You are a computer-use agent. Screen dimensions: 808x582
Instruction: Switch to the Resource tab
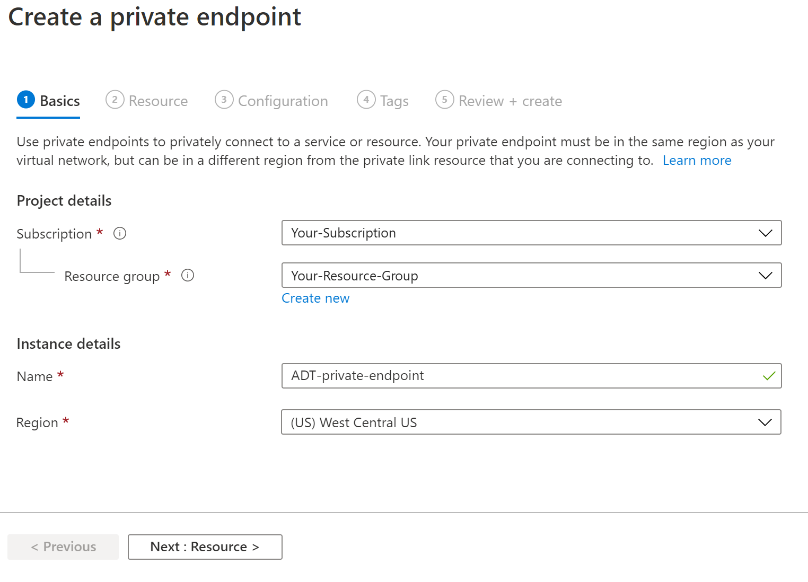tap(147, 101)
